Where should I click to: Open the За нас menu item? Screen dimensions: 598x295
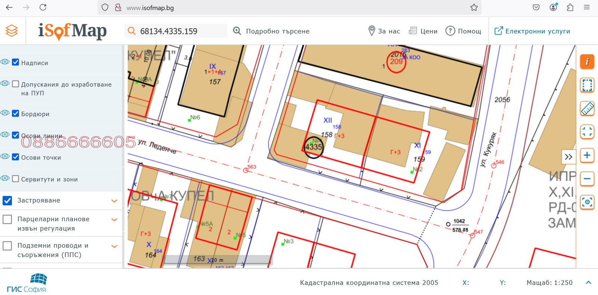tap(384, 31)
